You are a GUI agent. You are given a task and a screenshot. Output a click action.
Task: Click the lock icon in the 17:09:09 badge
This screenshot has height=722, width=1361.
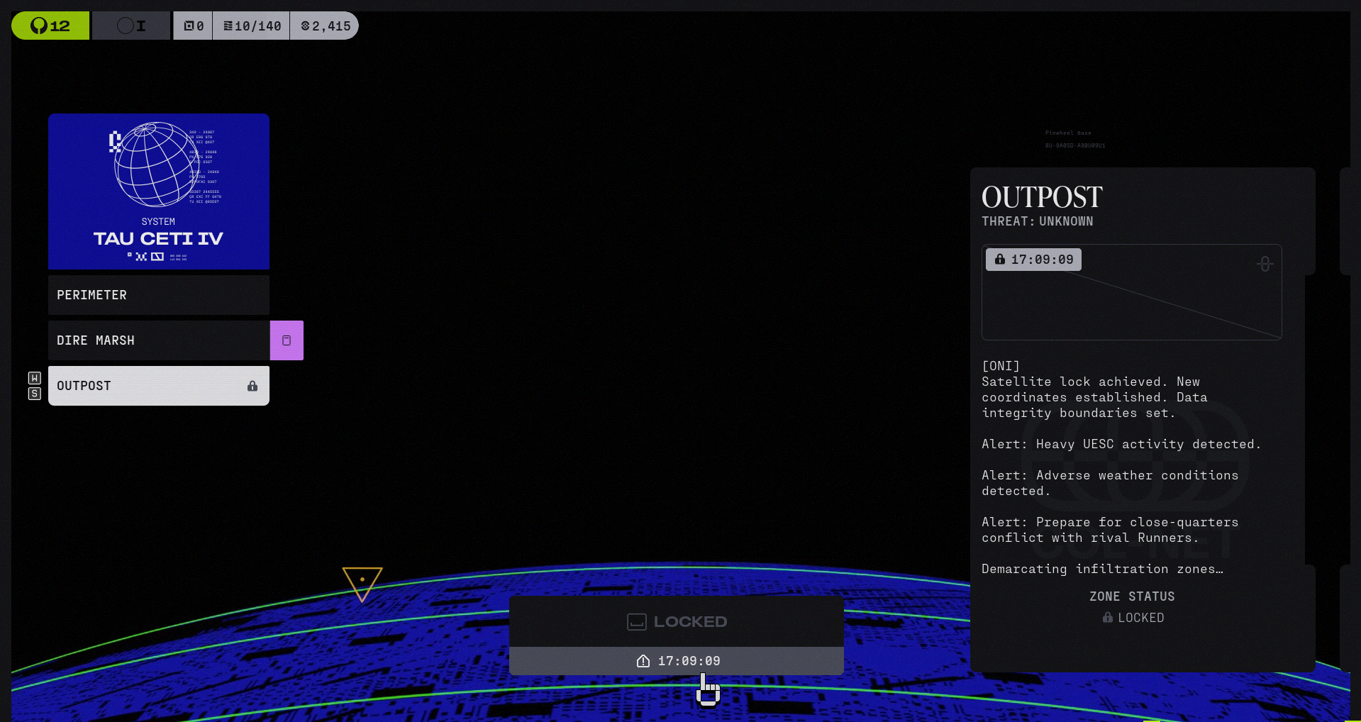coord(1000,260)
